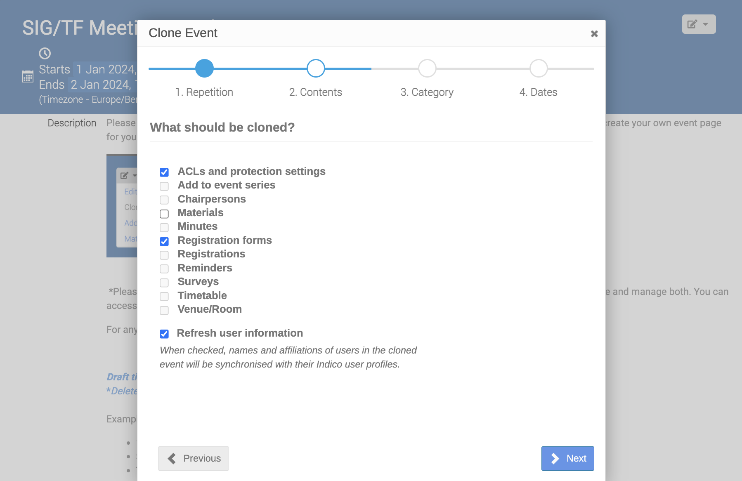Screen dimensions: 742x481
Task: Click the edit pencil icon top right
Action: click(692, 24)
